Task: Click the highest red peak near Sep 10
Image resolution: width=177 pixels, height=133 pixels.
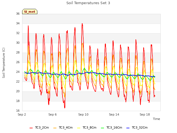Action: coord(82,24)
